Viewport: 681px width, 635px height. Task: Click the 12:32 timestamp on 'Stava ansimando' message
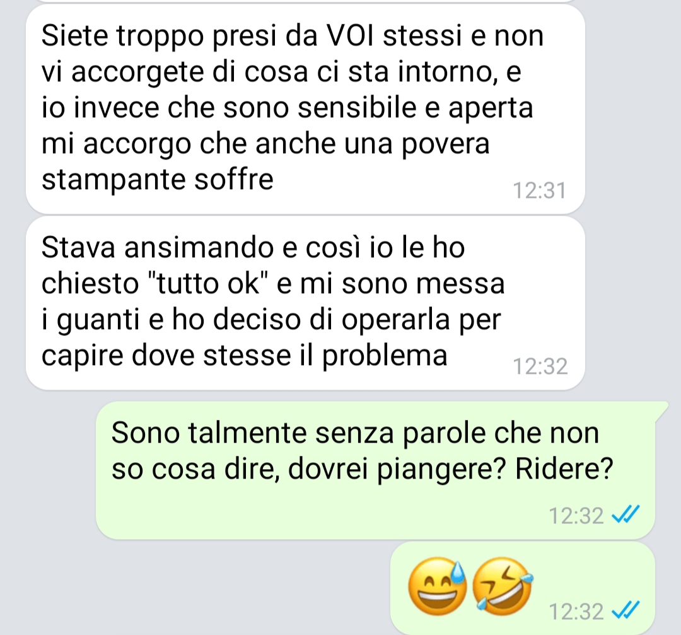540,366
